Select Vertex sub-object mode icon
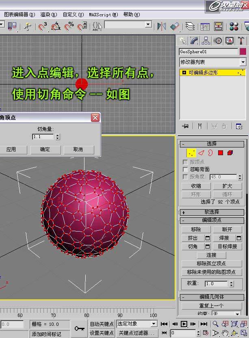The width and height of the screenshot is (249, 338). point(191,153)
